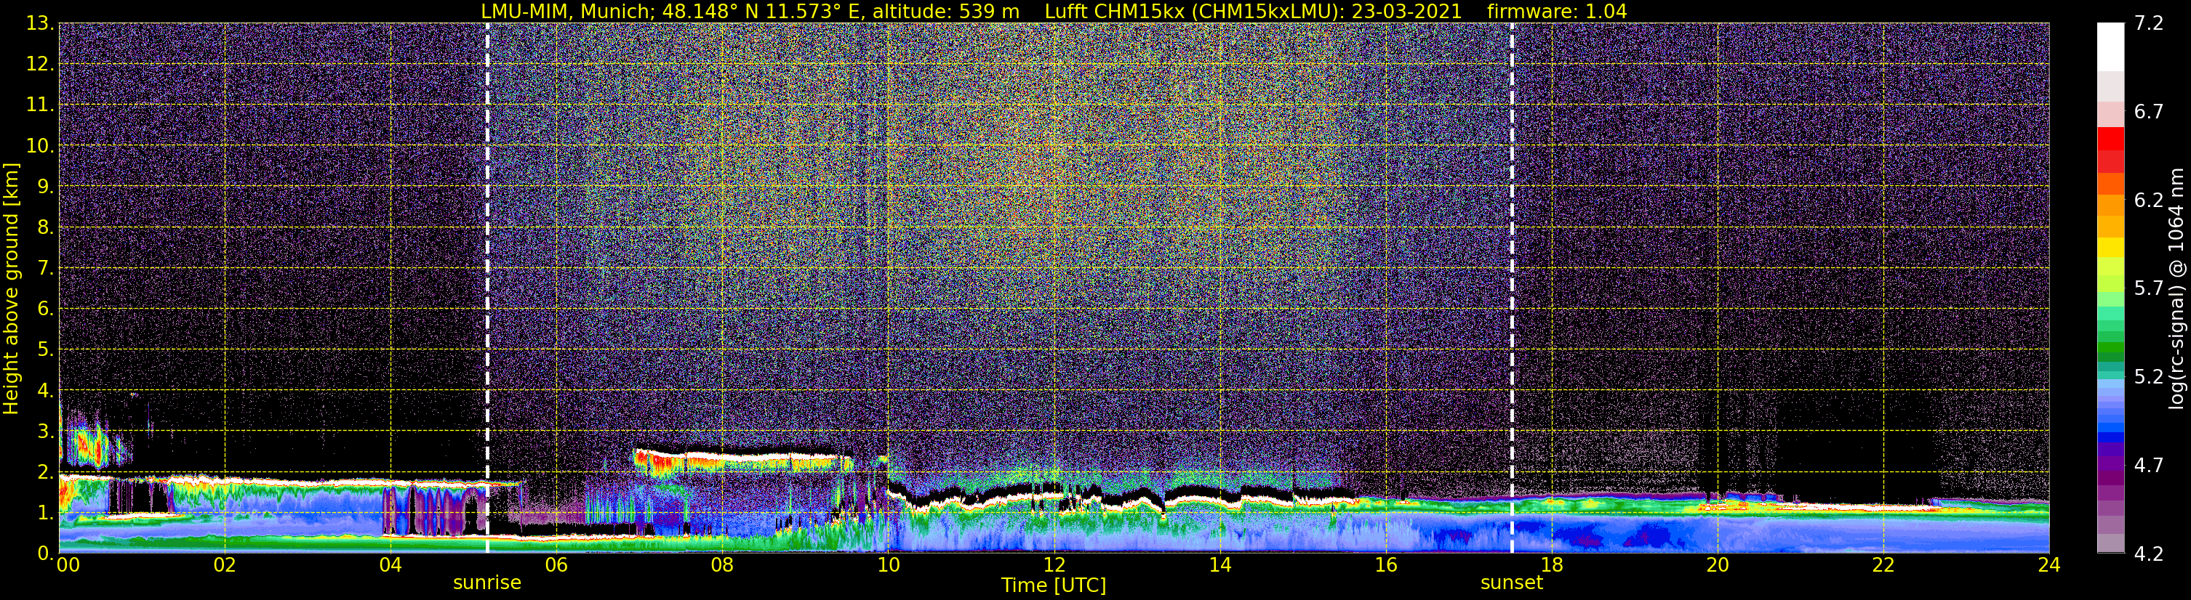Image resolution: width=2191 pixels, height=600 pixels.
Task: Click the 'sunrise' label below the axis
Action: [x=486, y=582]
